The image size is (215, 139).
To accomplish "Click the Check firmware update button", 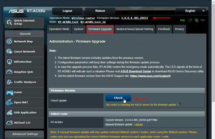I will click(118, 98).
